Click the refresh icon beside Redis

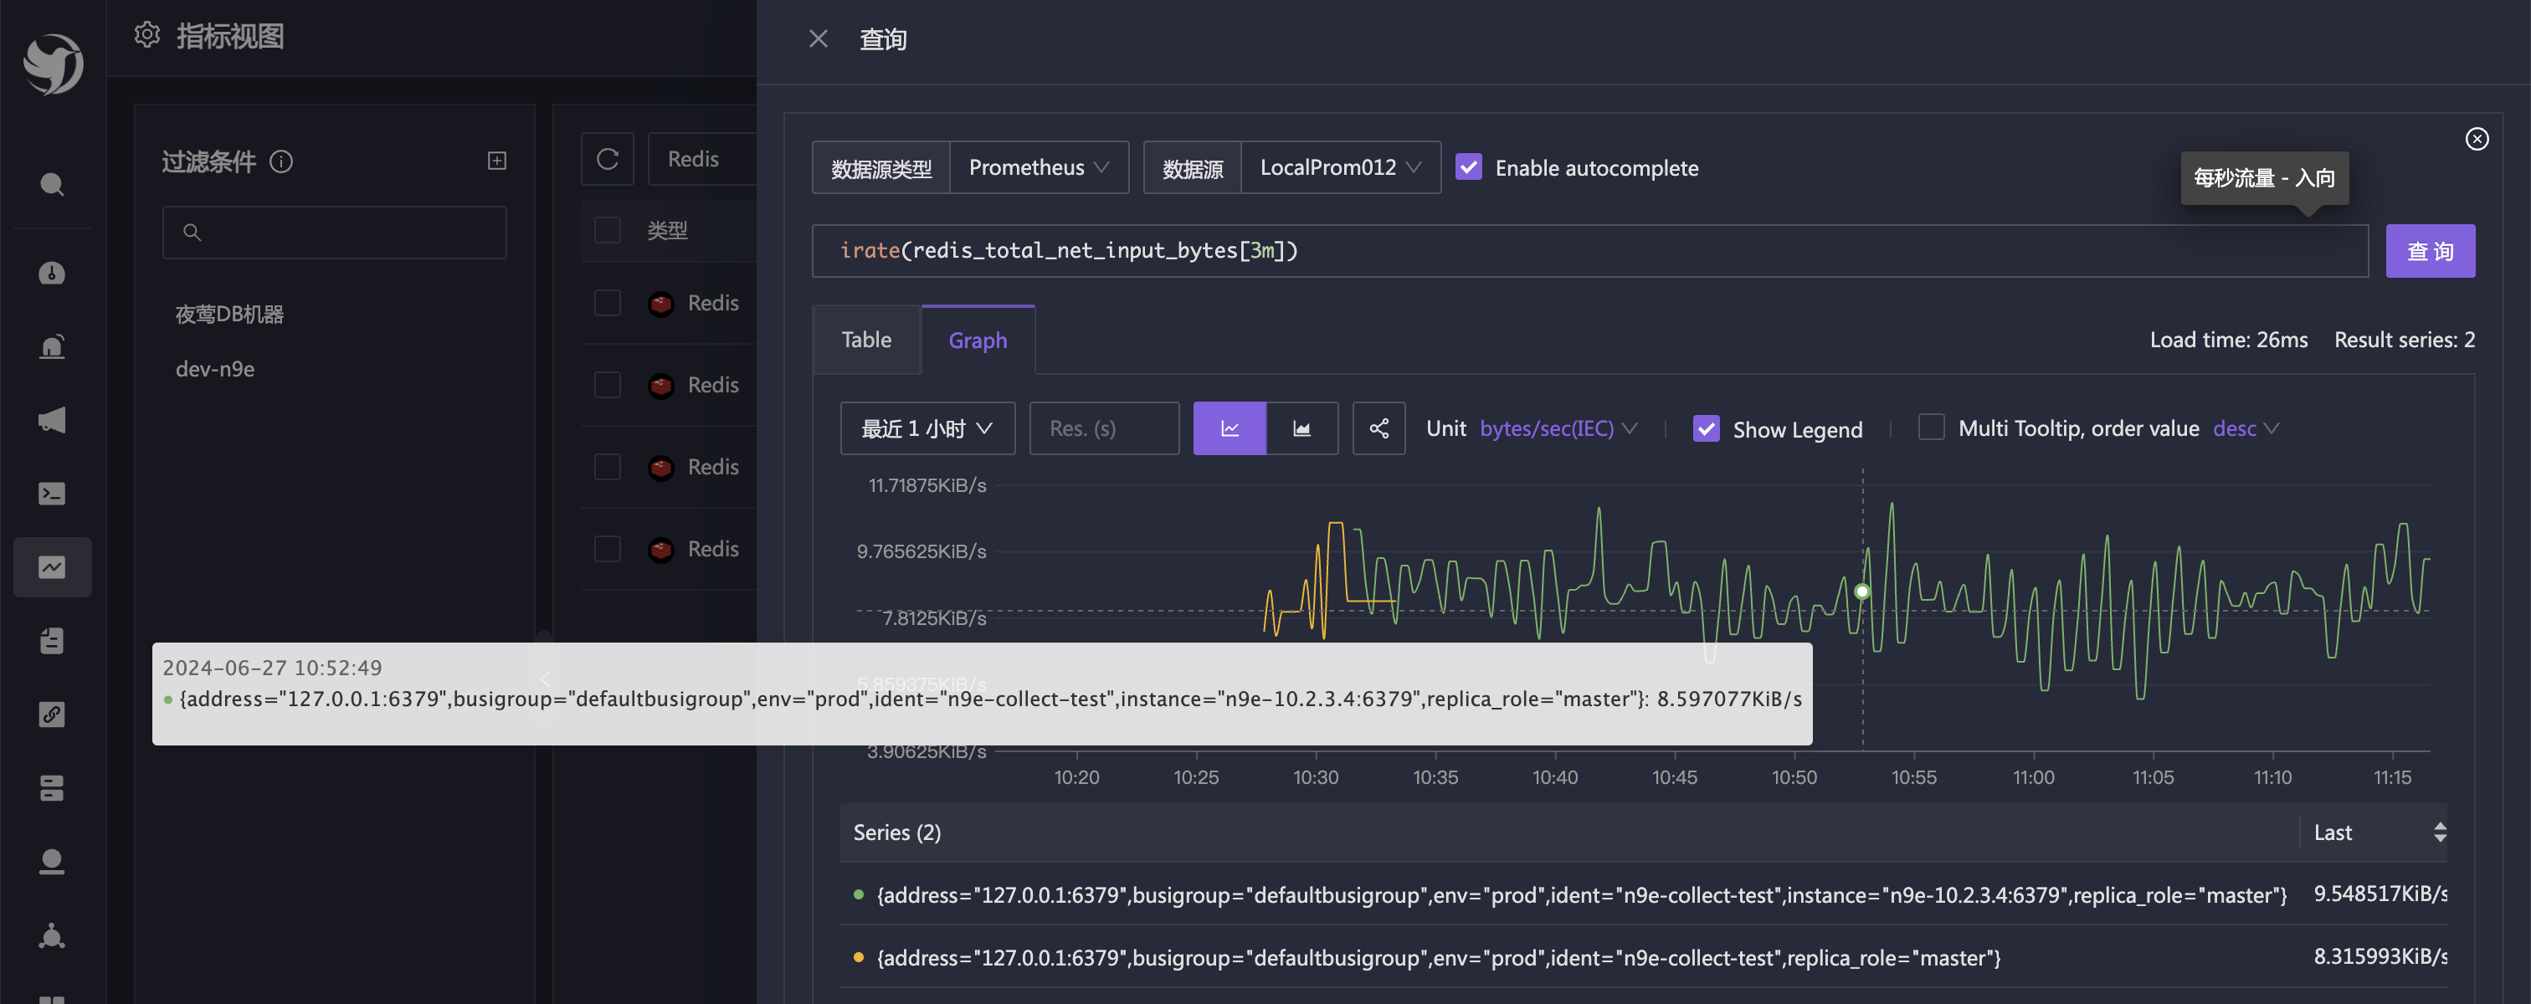[607, 159]
